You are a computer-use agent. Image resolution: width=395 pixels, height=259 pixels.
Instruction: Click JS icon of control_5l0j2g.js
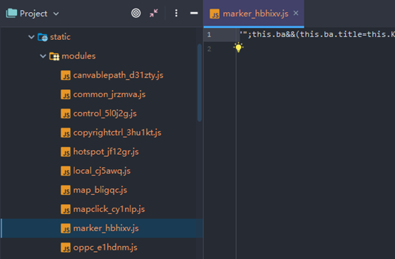66,113
